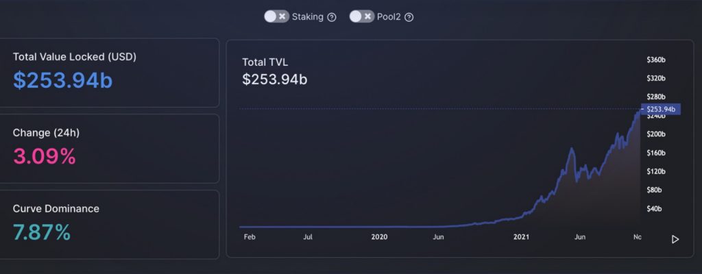702x274 pixels.
Task: Open the Curve Dominance card
Action: (110, 224)
